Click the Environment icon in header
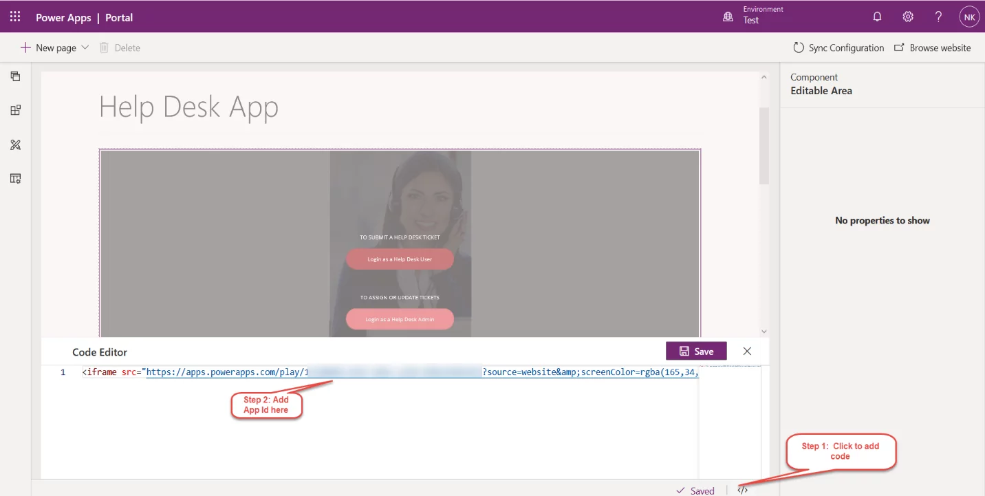 click(x=728, y=17)
